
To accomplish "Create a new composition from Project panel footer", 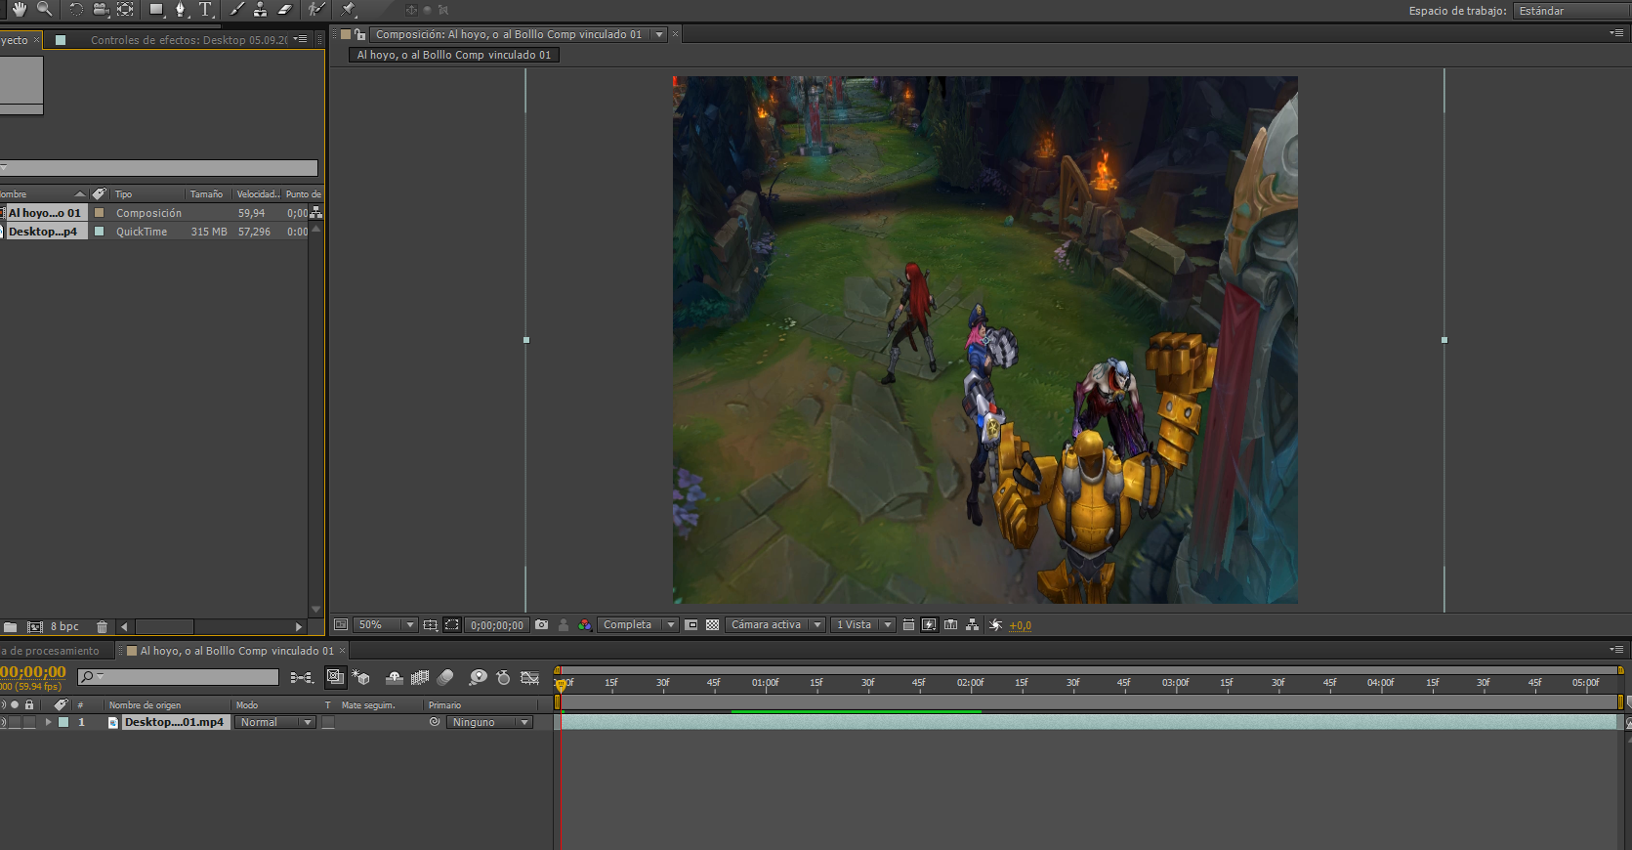I will pyautogui.click(x=35, y=627).
